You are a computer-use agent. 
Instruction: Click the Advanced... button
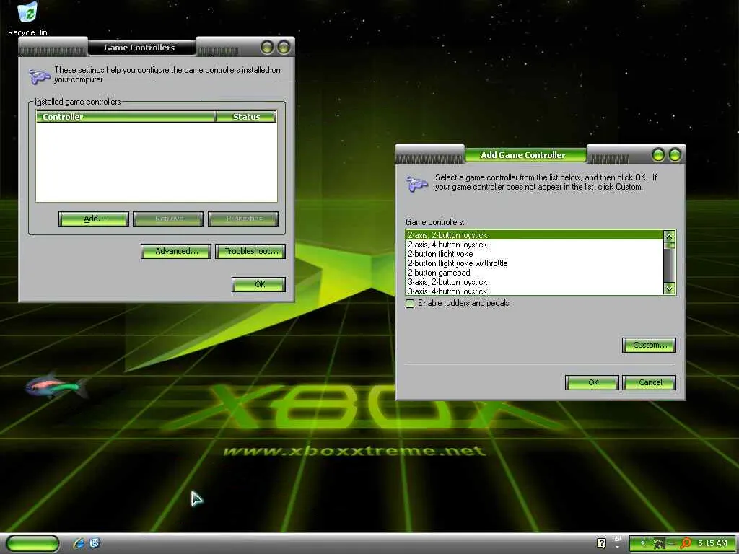point(176,251)
